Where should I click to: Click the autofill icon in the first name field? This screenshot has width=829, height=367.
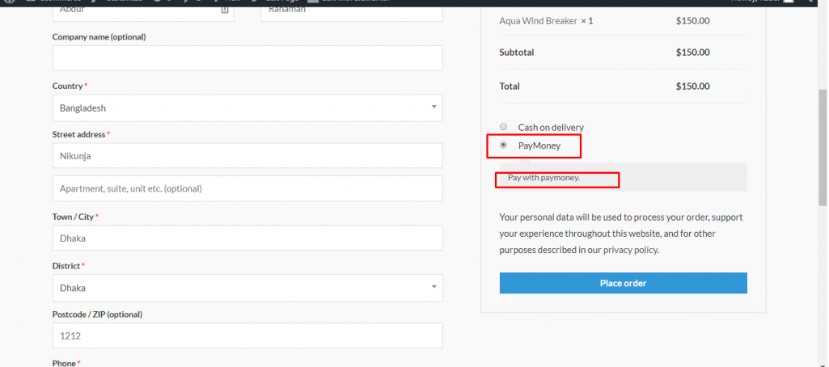click(224, 11)
